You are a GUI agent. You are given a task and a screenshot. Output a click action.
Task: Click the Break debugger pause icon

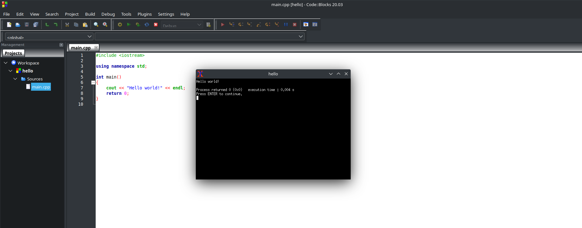click(286, 25)
